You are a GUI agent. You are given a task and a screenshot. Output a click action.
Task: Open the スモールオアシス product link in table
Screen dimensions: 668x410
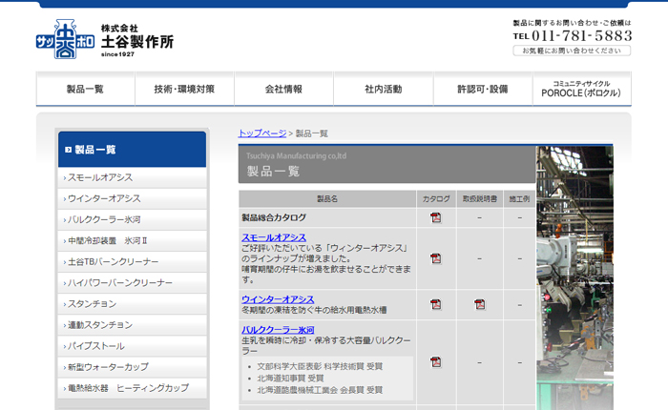click(274, 237)
